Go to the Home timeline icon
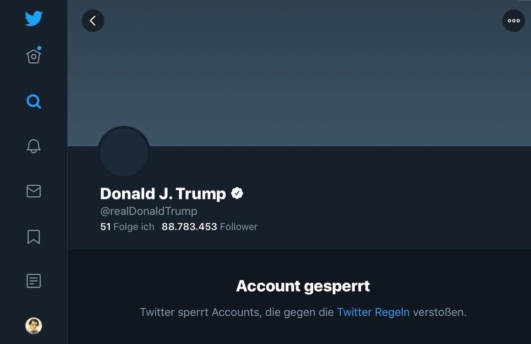The height and width of the screenshot is (344, 531). (34, 57)
